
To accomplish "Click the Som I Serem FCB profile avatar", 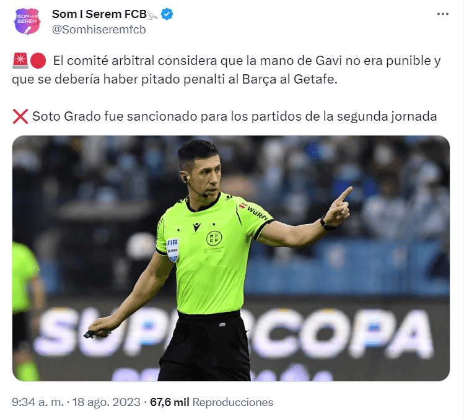I will (27, 21).
